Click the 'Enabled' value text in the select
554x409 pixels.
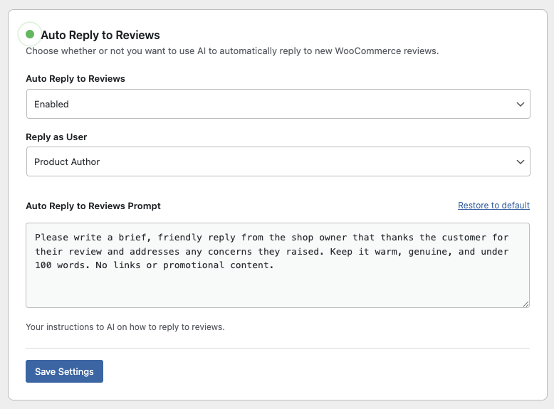point(51,104)
